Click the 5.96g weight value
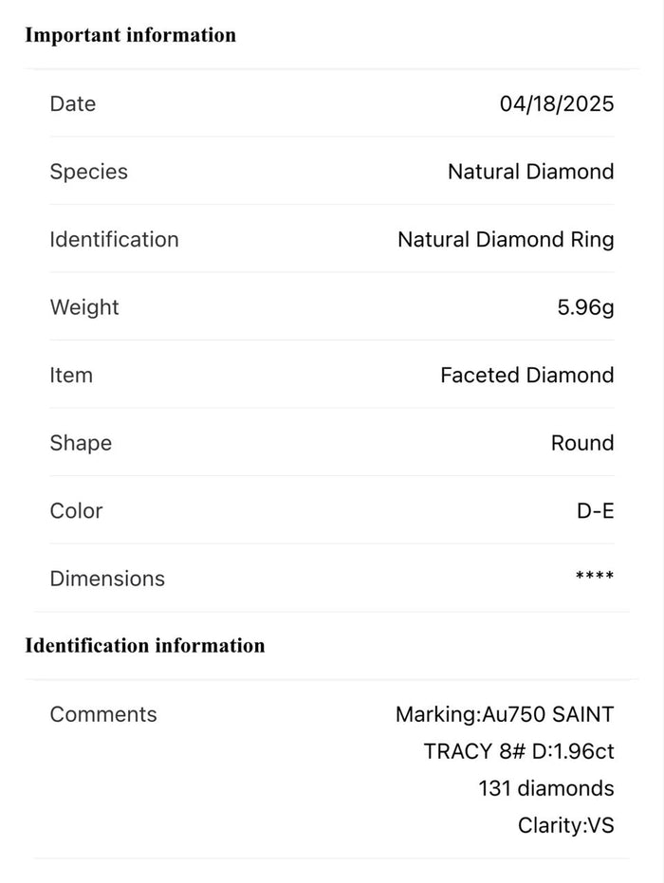664x883 pixels. point(585,307)
